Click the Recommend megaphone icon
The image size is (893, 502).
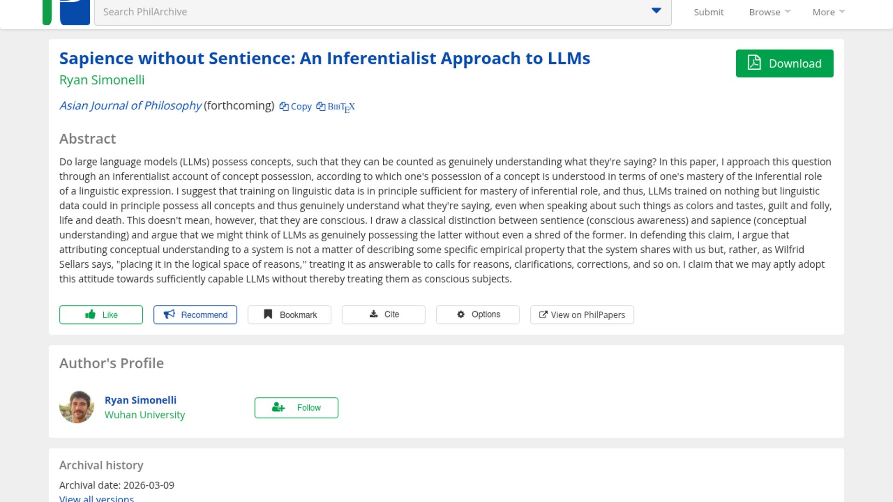[x=169, y=314]
